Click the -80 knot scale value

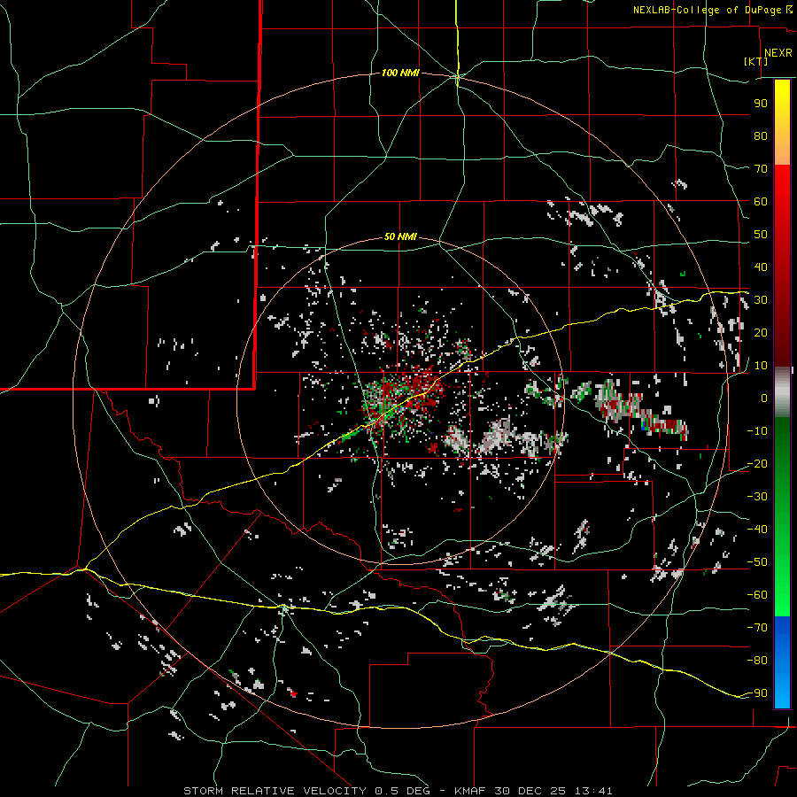[x=757, y=661]
